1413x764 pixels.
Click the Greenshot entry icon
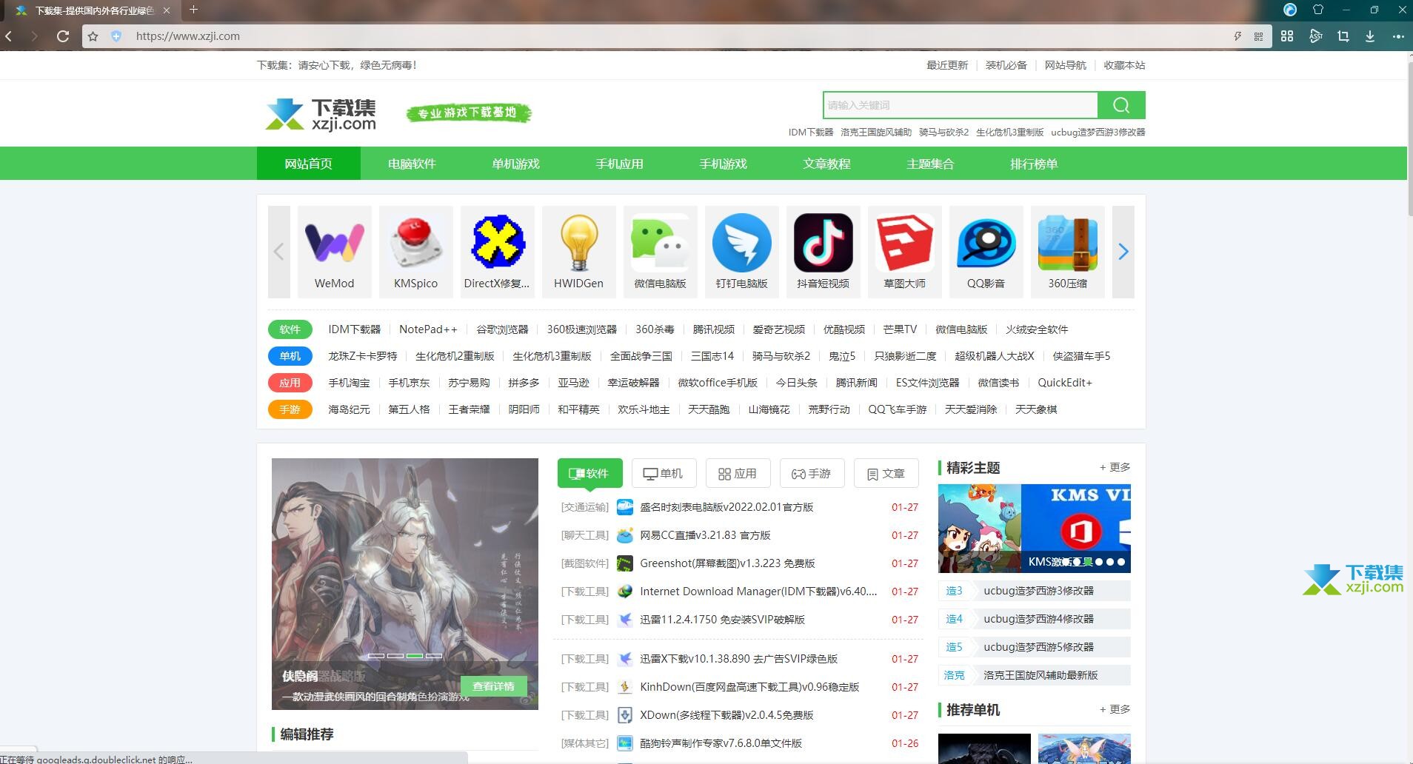click(625, 563)
